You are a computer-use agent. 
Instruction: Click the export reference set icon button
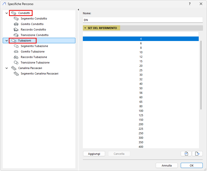197,153
